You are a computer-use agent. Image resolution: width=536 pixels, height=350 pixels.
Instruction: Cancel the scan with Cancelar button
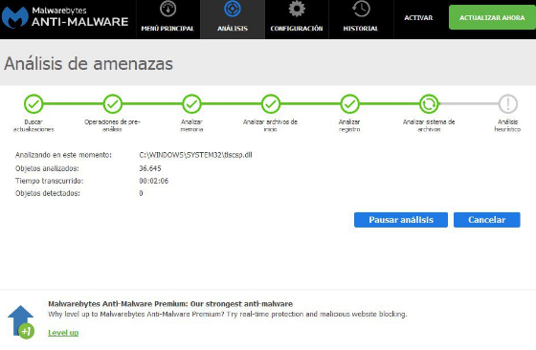click(x=487, y=220)
